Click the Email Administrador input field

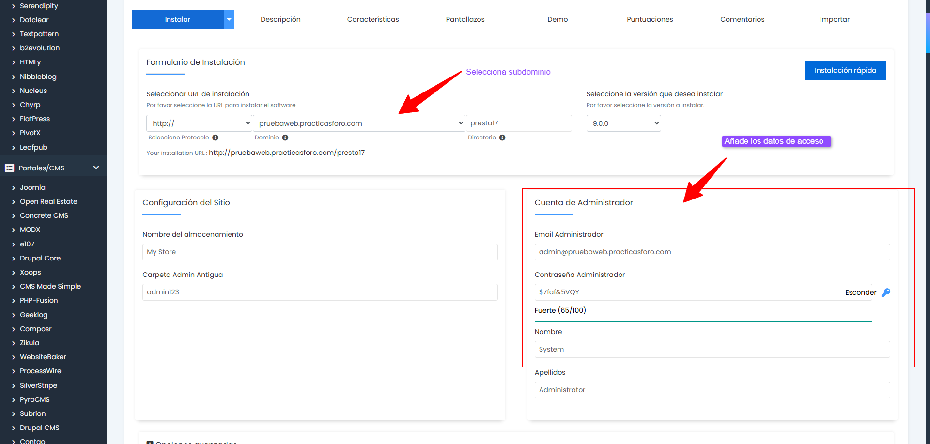coord(712,252)
